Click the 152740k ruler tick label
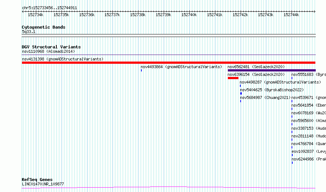This screenshot has height=192, width=326. pos(189,15)
